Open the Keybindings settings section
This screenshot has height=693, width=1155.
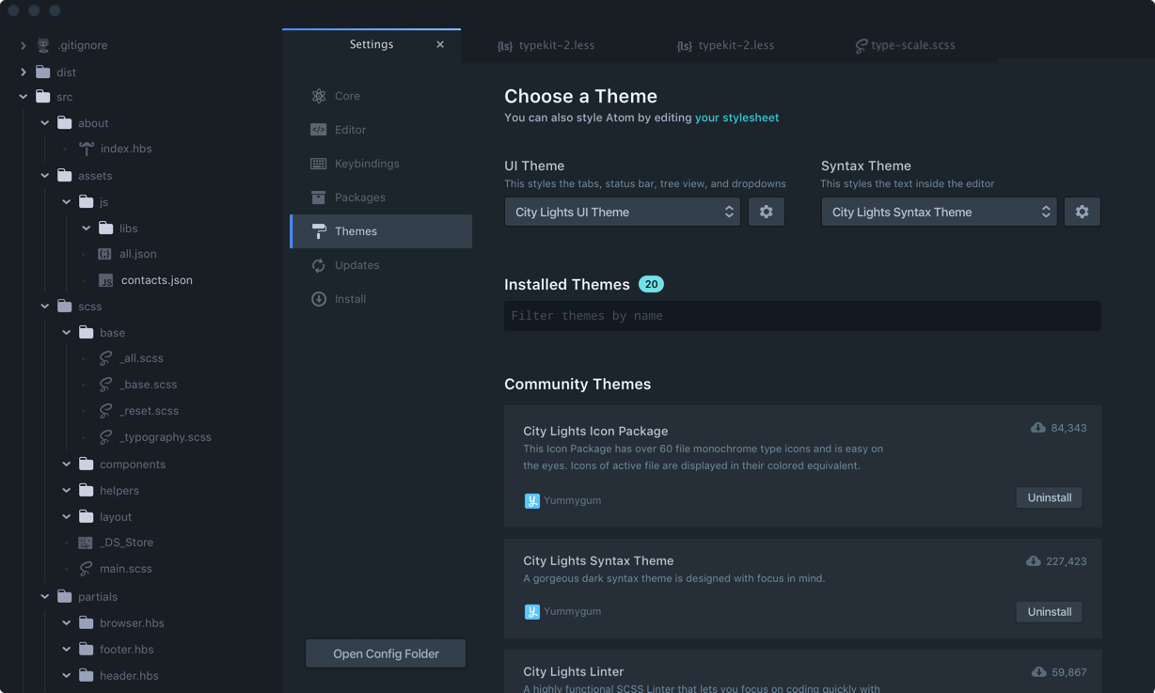coord(381,164)
